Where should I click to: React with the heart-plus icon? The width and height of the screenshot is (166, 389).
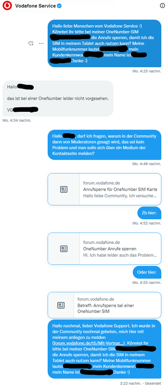point(31,43)
